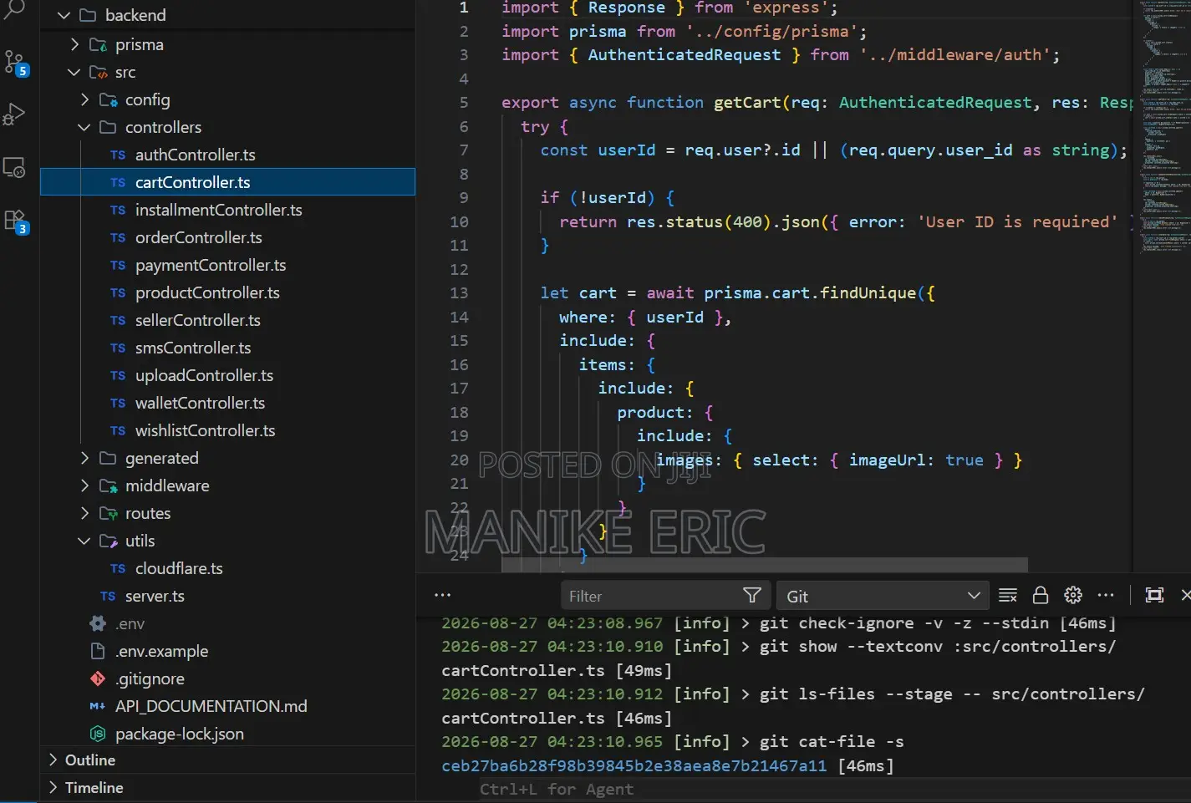The height and width of the screenshot is (803, 1191).
Task: Click 'getCart' function name in editor
Action: (x=747, y=103)
